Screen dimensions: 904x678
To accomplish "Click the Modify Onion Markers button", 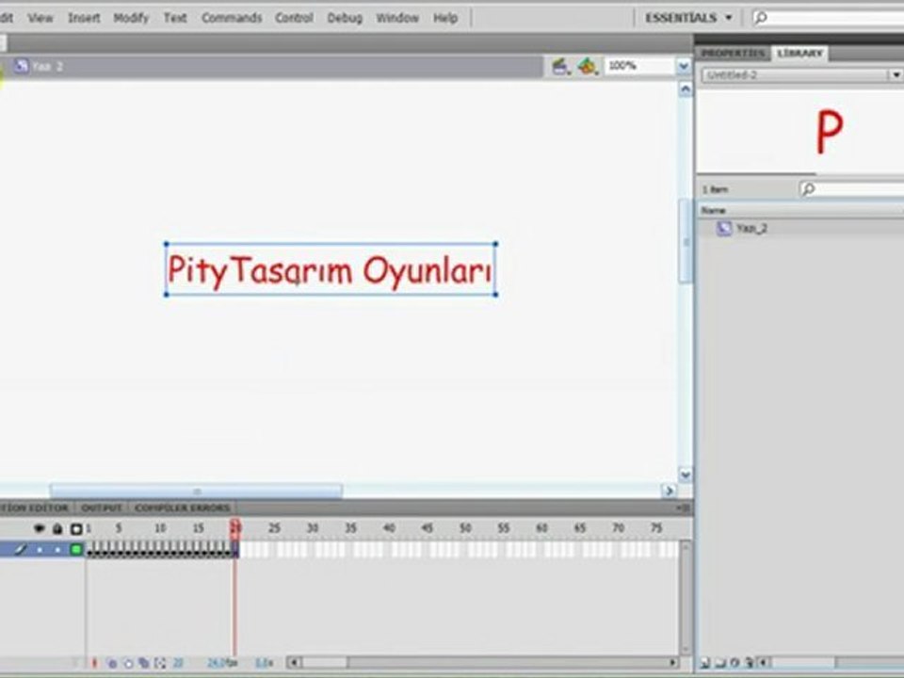I will pyautogui.click(x=160, y=664).
